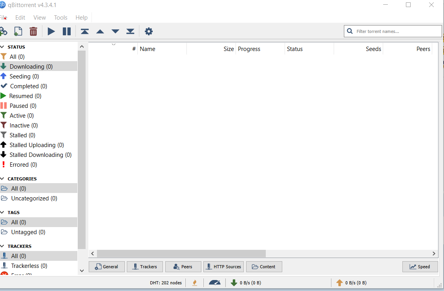Click the Add torrent file icon
This screenshot has height=291, width=444.
pos(18,31)
